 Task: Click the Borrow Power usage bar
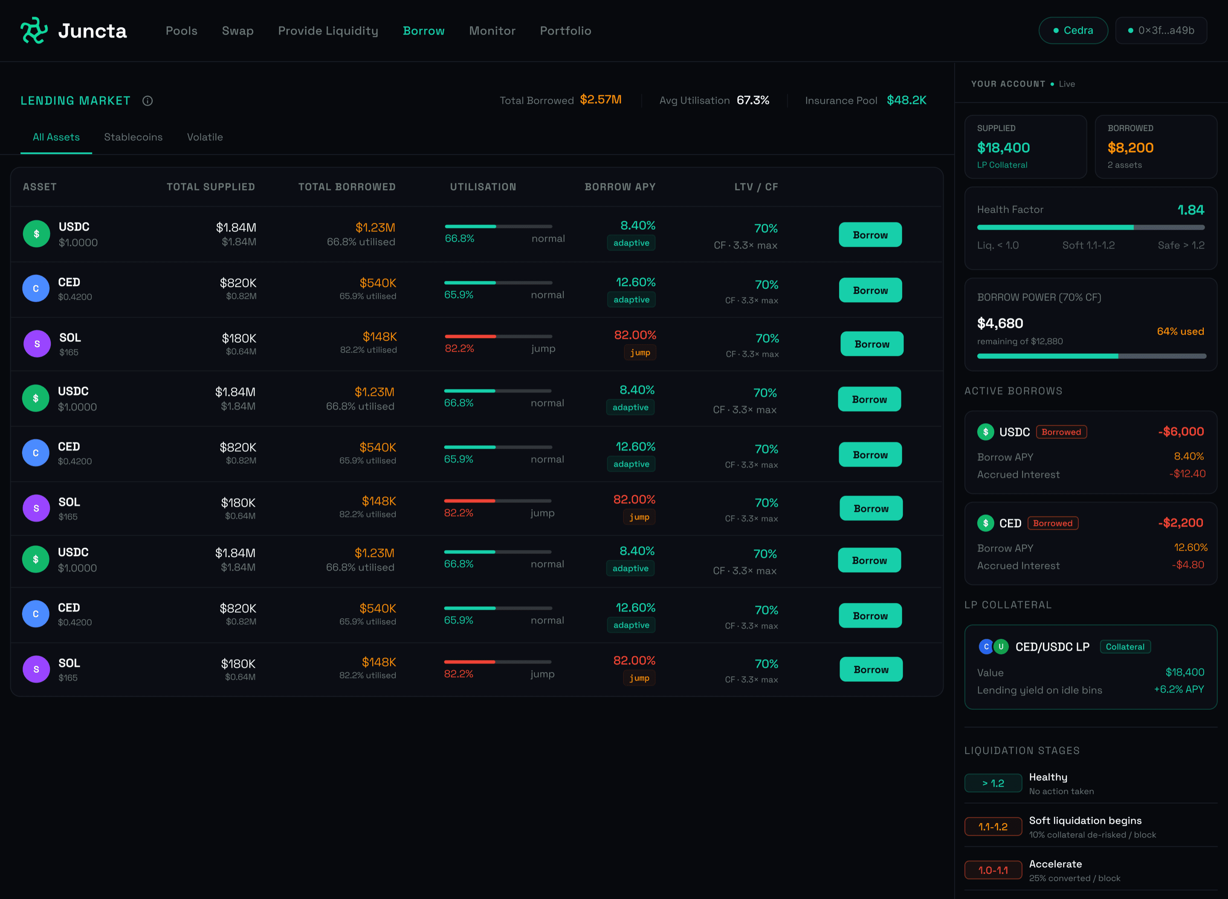[1092, 356]
